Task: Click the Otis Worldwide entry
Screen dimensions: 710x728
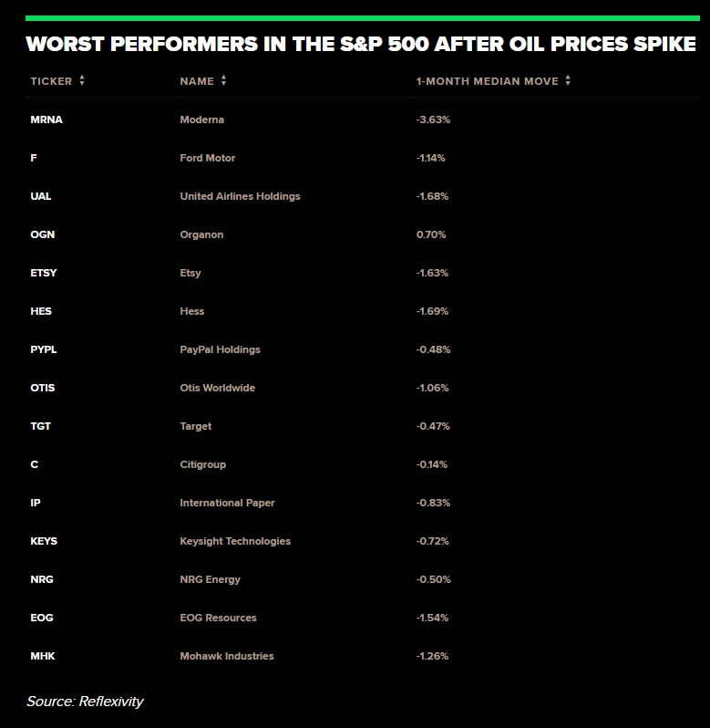Action: (217, 388)
